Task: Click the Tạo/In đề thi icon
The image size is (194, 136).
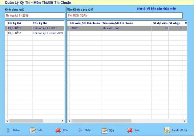Action: [167, 130]
